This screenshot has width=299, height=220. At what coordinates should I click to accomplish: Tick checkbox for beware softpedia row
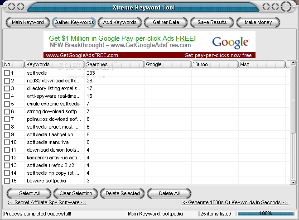[x=7, y=181]
